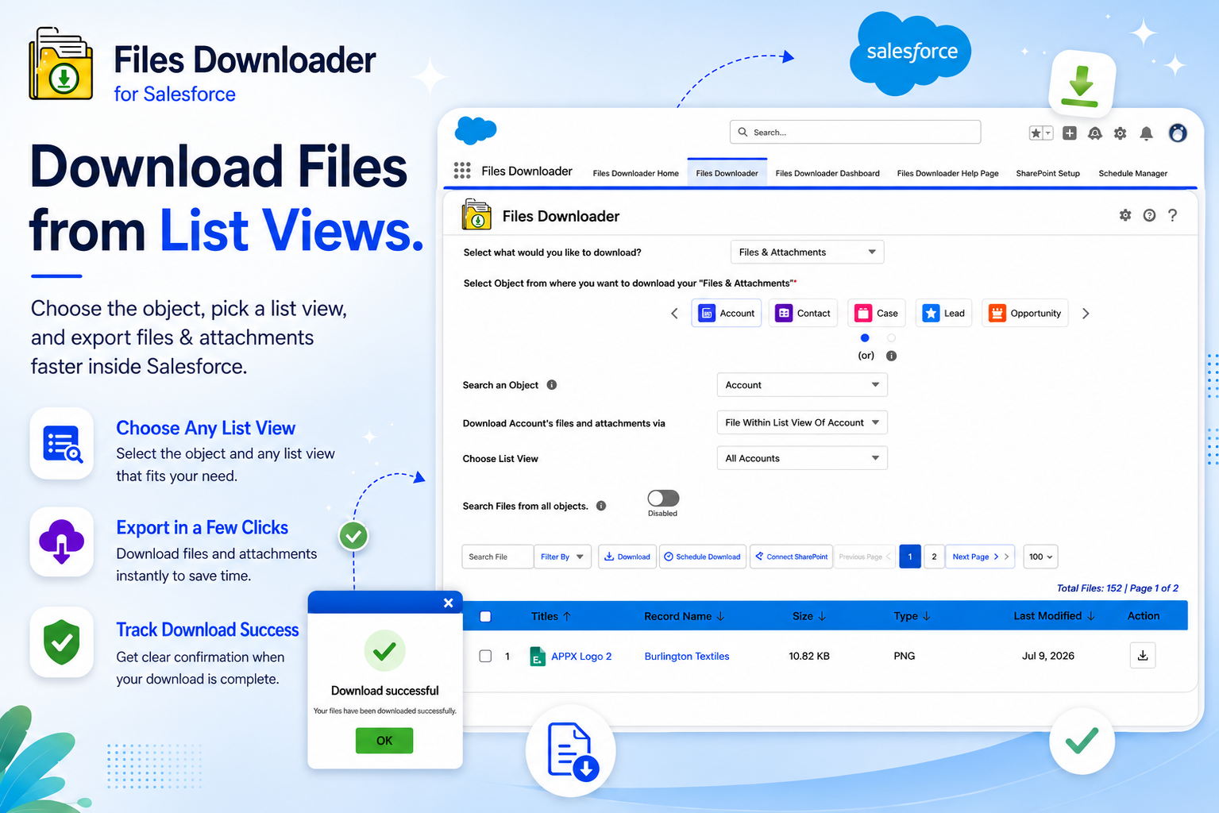The height and width of the screenshot is (813, 1219).
Task: Click the plain question mark icon
Action: point(1173,215)
